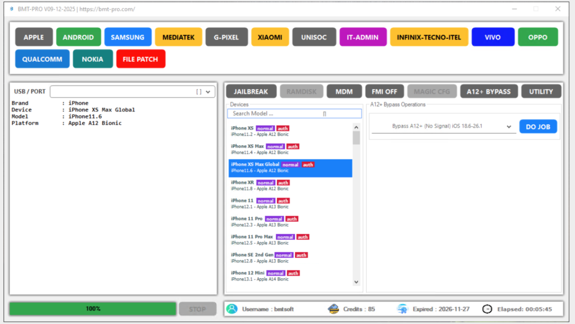Viewport: 575px width, 324px height.
Task: Run the operation with DO JOB
Action: click(x=538, y=127)
